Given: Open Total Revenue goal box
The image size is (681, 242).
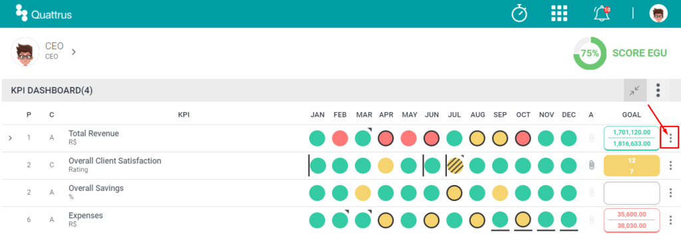Looking at the screenshot, I should click(x=632, y=138).
